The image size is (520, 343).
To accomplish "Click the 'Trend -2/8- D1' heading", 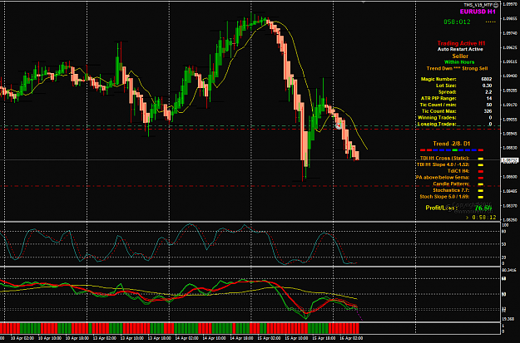I will pyautogui.click(x=451, y=144).
